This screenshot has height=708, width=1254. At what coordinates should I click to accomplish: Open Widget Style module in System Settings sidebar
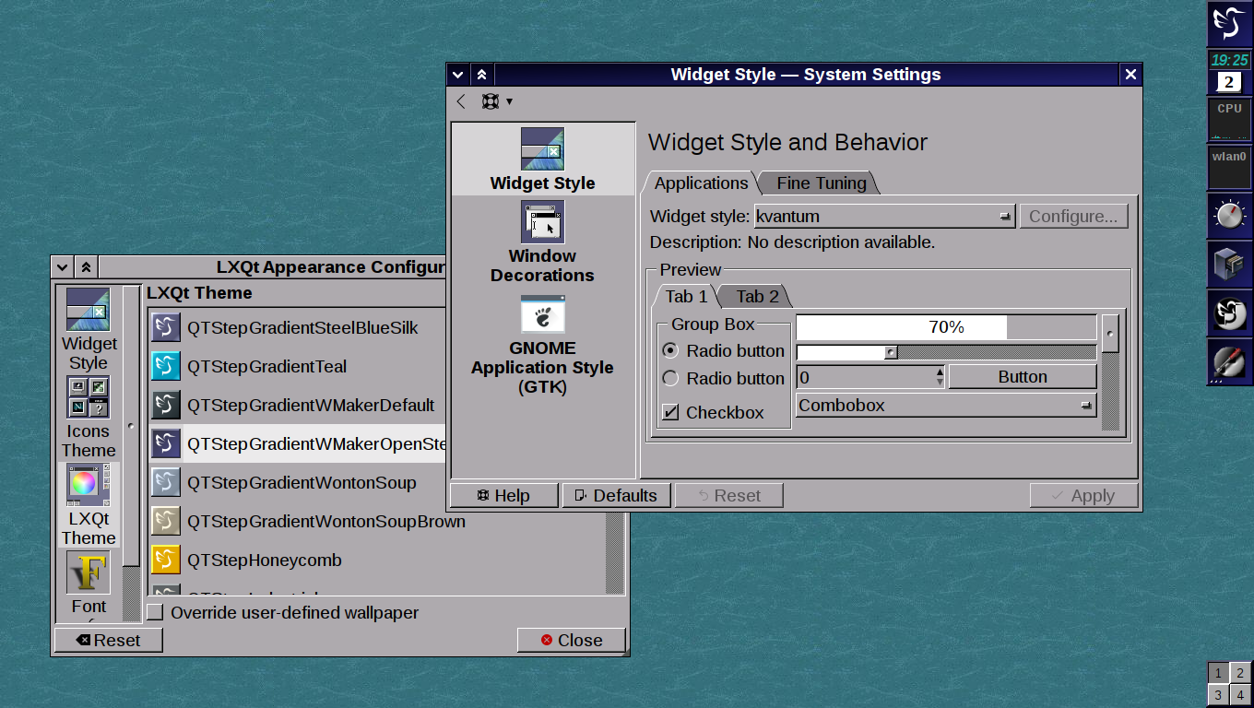point(542,159)
